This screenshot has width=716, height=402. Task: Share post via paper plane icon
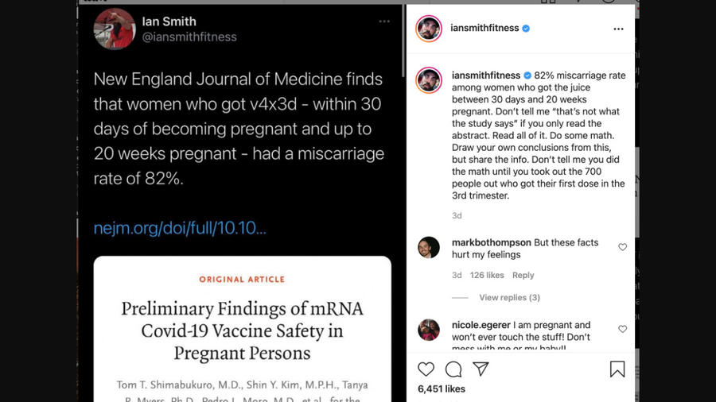tap(481, 369)
